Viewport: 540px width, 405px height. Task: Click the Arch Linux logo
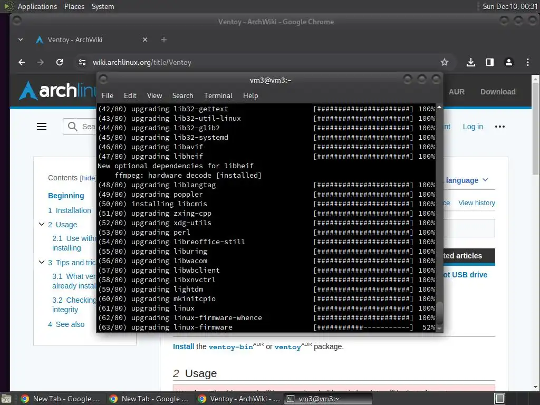[57, 91]
